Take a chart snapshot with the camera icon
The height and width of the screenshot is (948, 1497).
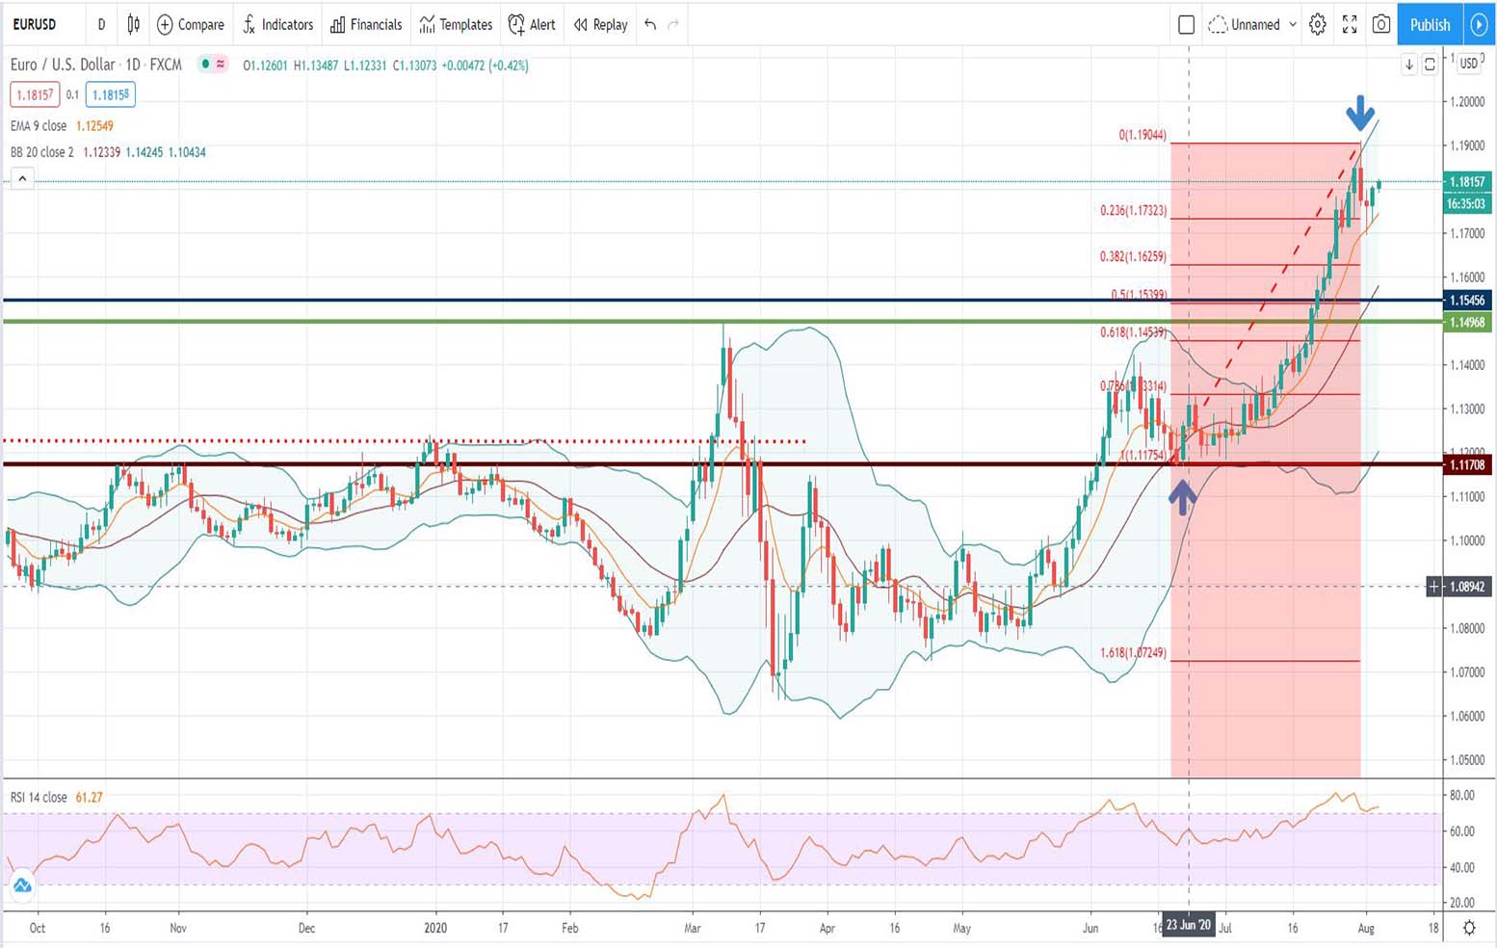click(x=1380, y=25)
